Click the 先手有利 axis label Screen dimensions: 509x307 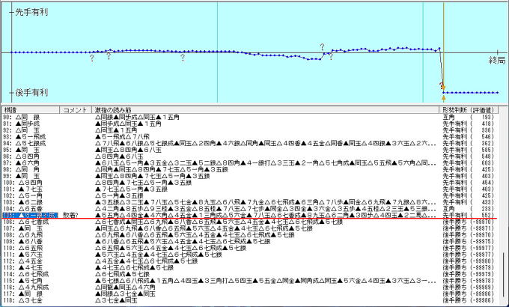pos(30,14)
